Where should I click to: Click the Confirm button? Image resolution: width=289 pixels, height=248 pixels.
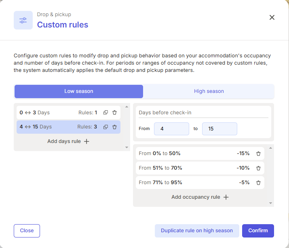point(258,231)
